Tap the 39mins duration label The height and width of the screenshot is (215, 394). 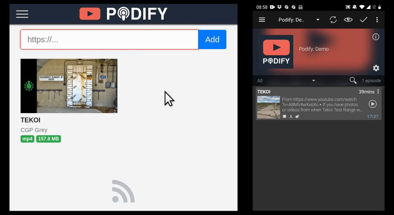coord(366,92)
